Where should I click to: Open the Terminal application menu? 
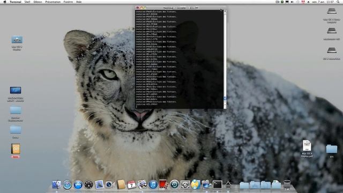click(16, 2)
